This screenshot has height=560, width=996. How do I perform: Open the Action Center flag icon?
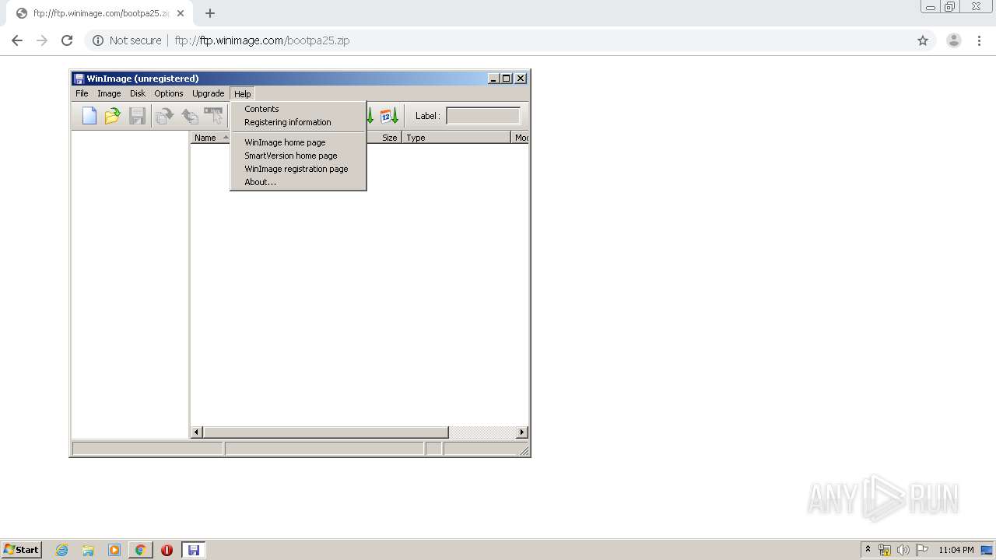tap(922, 550)
